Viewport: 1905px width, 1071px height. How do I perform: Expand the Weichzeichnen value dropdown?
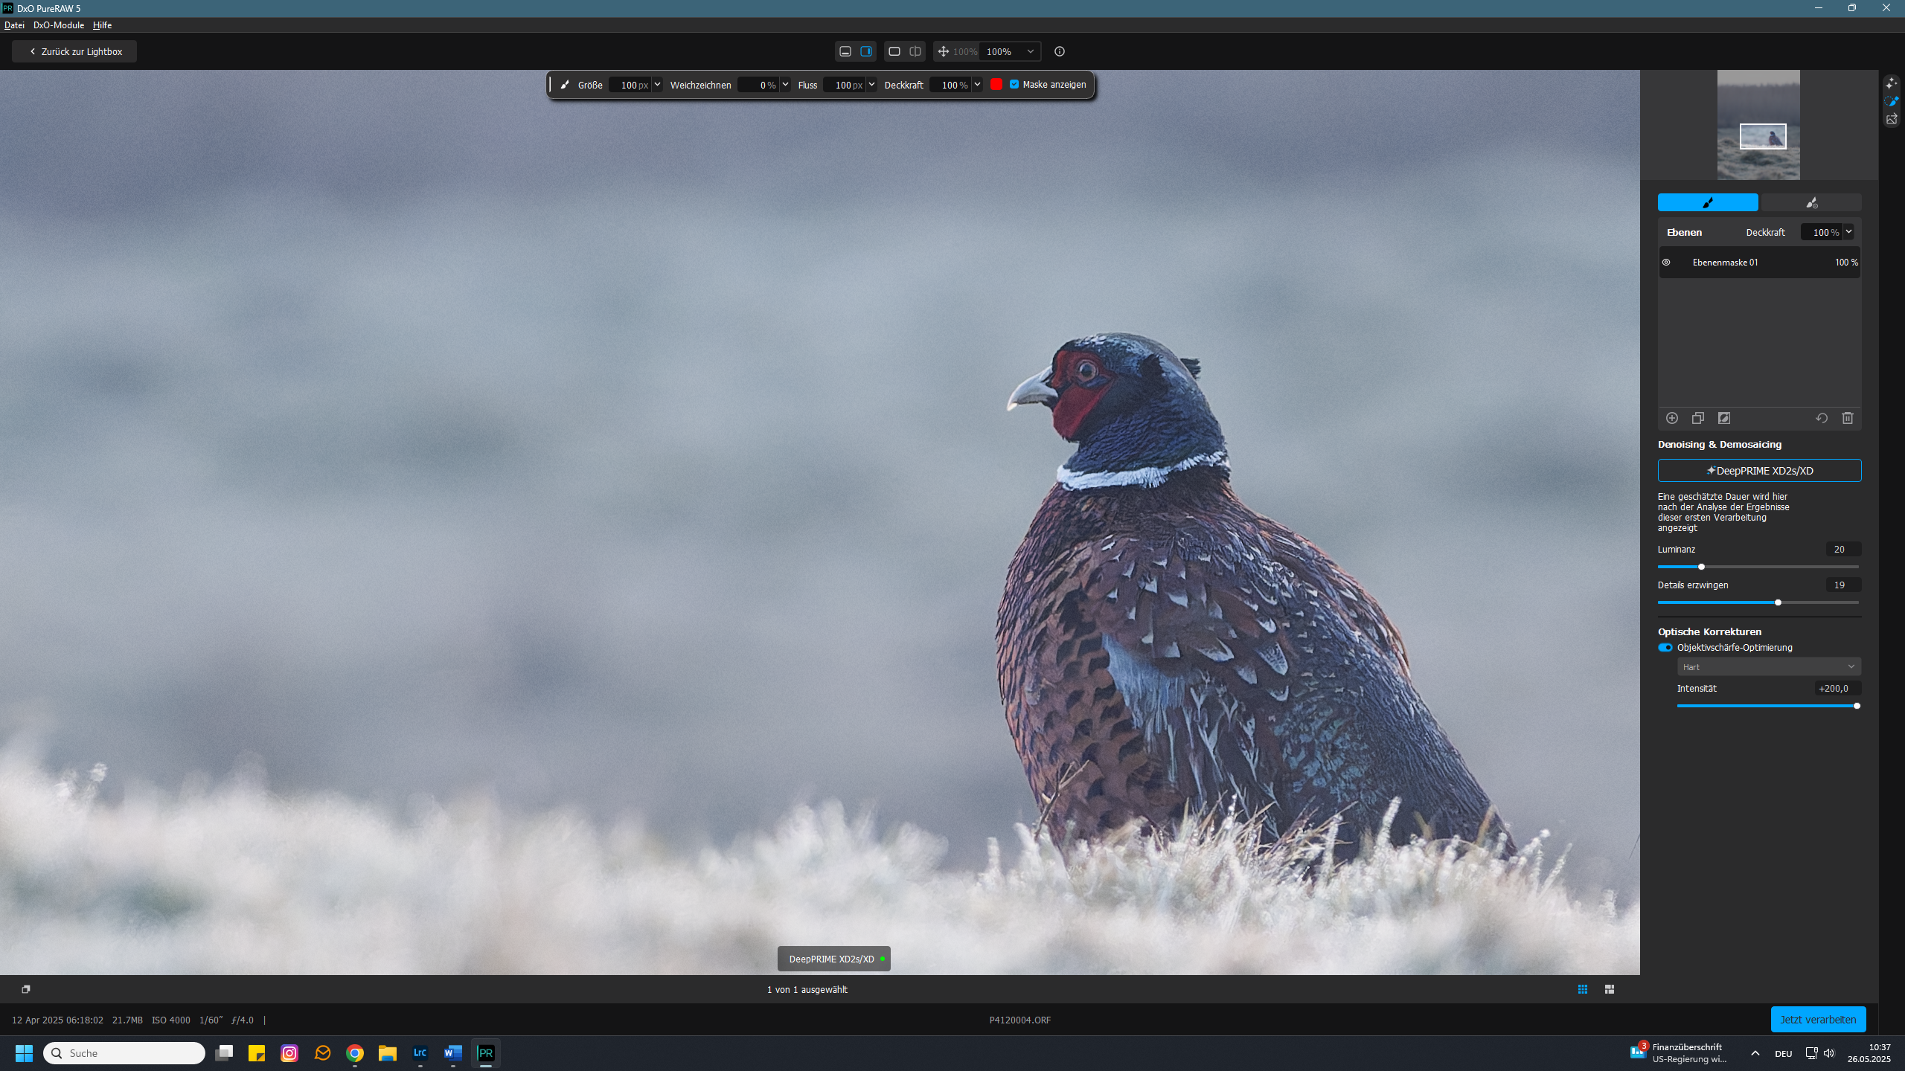pyautogui.click(x=785, y=85)
